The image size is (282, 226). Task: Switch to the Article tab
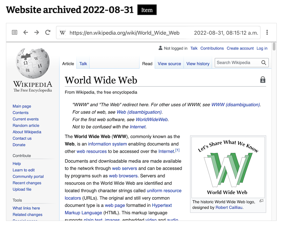pos(68,64)
